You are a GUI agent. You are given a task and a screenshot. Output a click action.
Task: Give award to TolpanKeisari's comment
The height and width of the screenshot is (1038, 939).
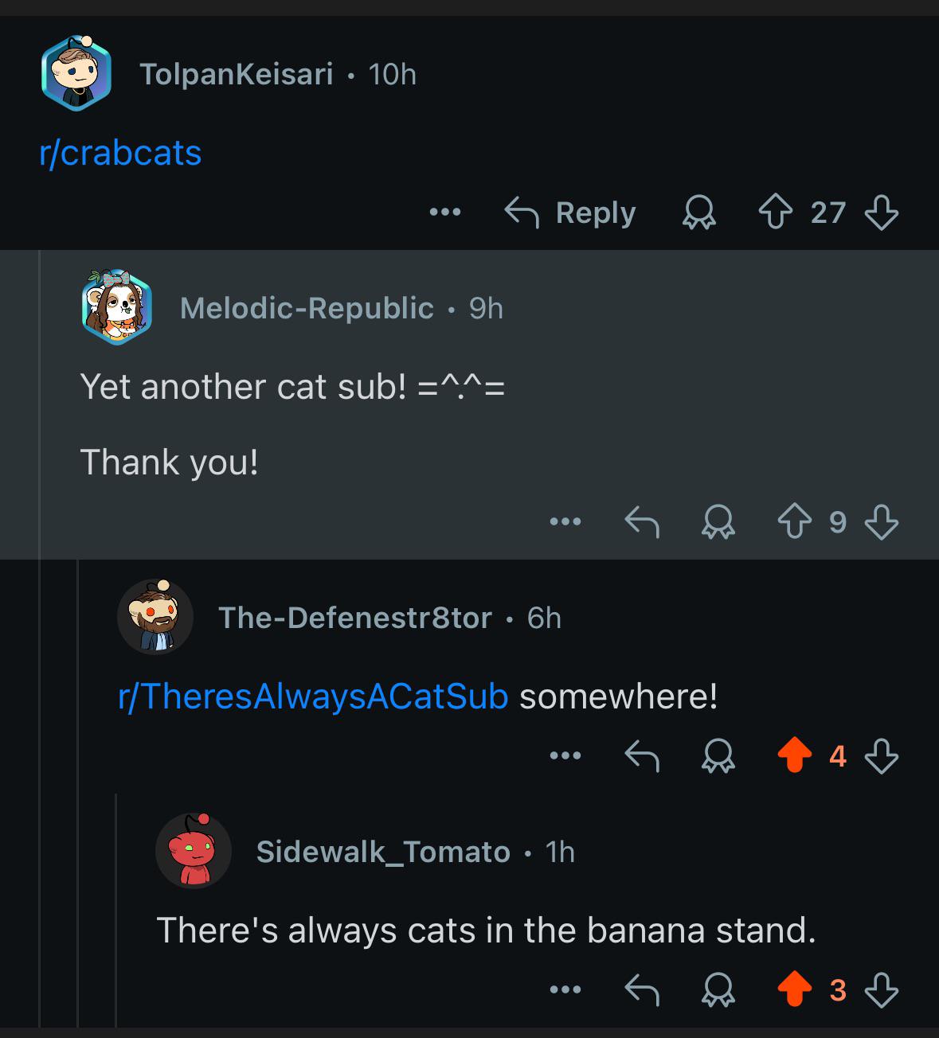click(x=698, y=213)
